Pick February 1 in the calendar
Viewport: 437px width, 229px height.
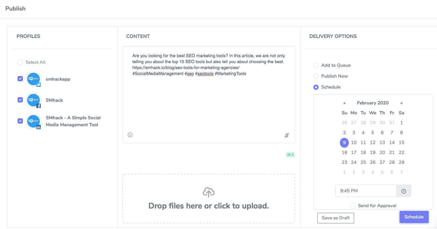(402, 123)
